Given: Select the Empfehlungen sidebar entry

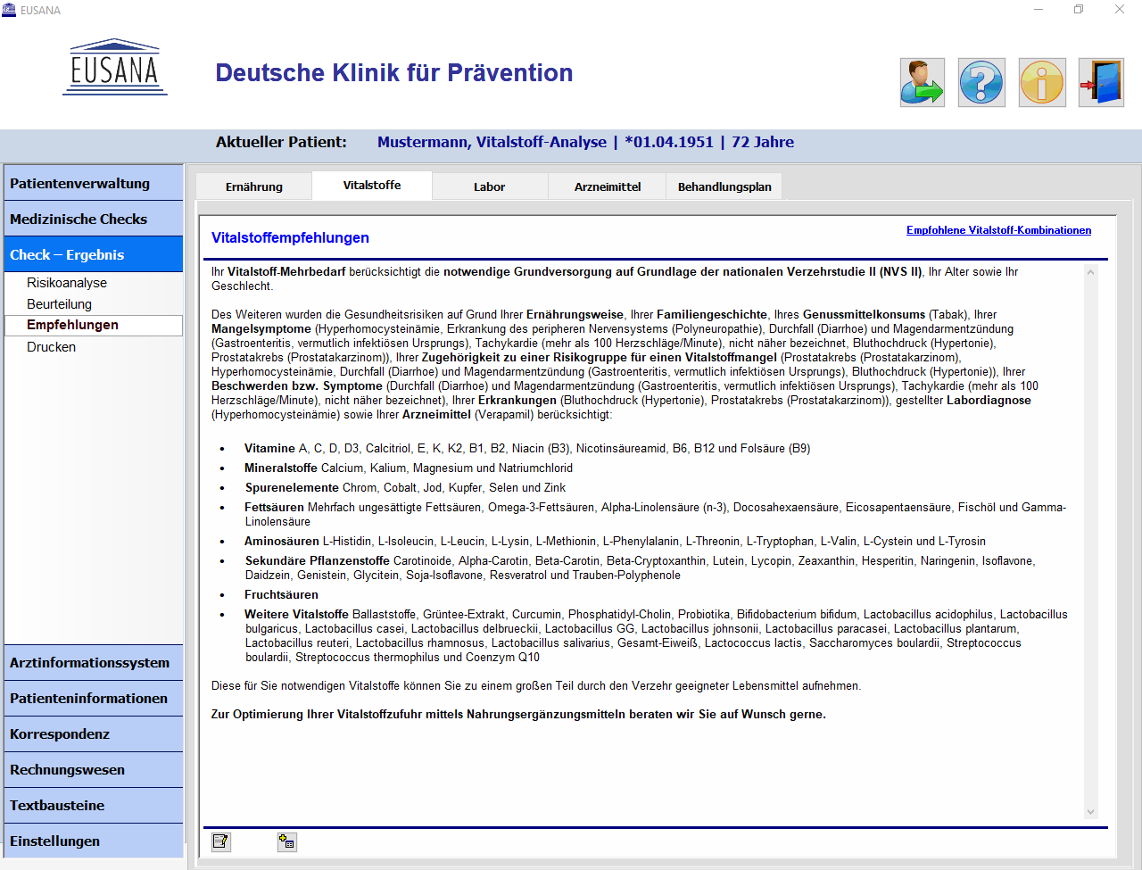Looking at the screenshot, I should pos(94,325).
